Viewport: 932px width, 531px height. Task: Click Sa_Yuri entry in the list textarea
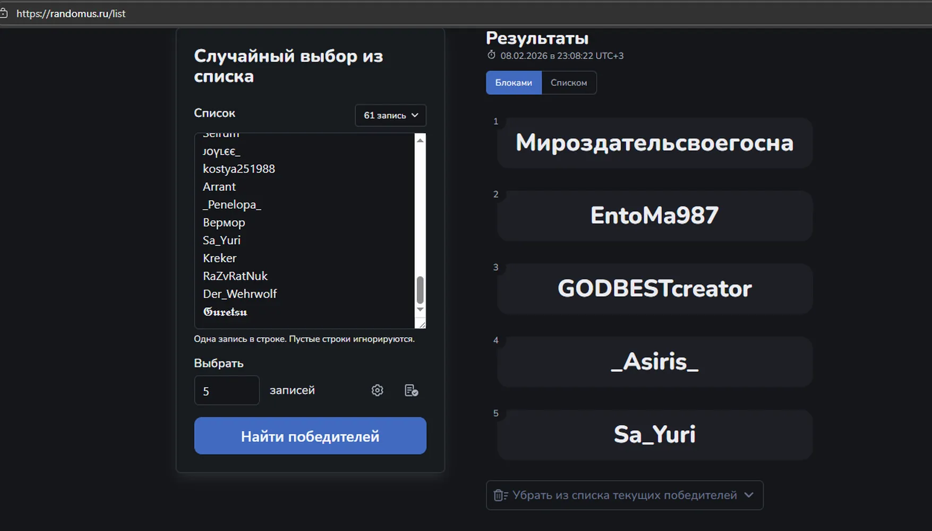click(221, 241)
